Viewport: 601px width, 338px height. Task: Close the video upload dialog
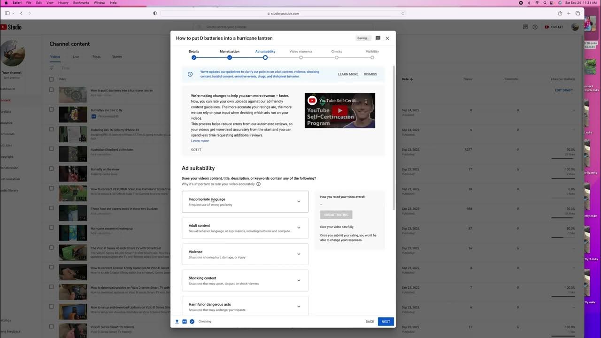pyautogui.click(x=387, y=38)
